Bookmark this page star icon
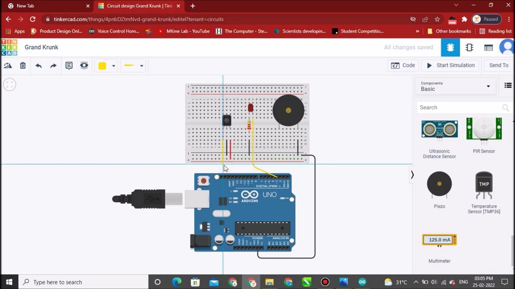The image size is (515, 289). point(437,19)
